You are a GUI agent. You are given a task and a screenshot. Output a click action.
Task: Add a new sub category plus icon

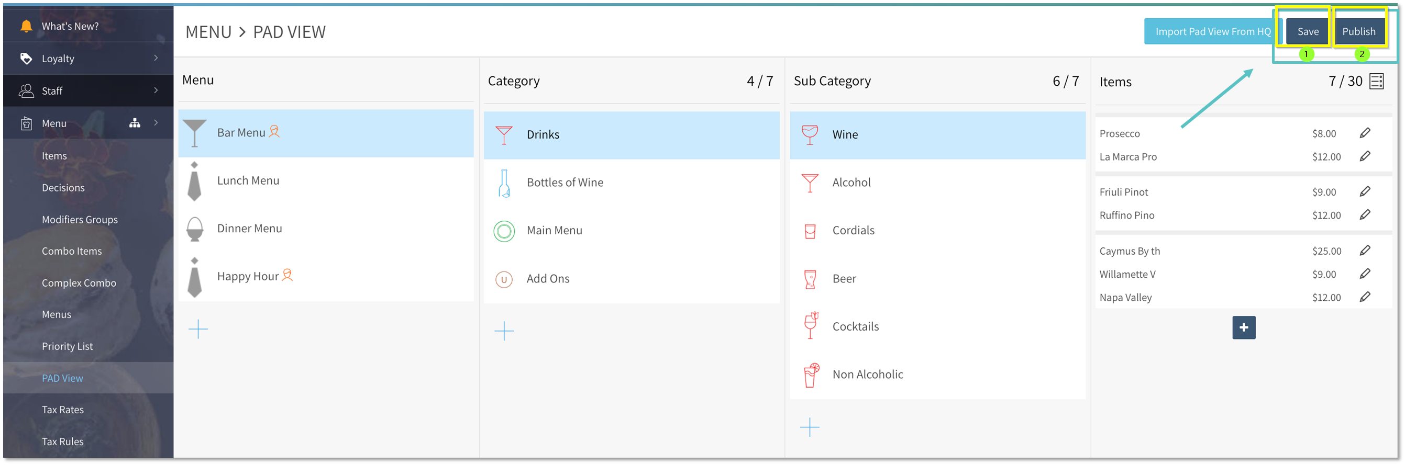click(810, 427)
